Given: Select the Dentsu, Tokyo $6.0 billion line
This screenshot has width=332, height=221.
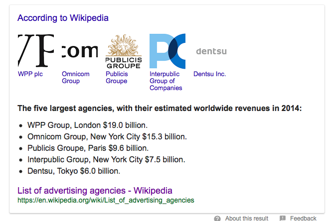Looking at the screenshot, I should click(x=74, y=171).
